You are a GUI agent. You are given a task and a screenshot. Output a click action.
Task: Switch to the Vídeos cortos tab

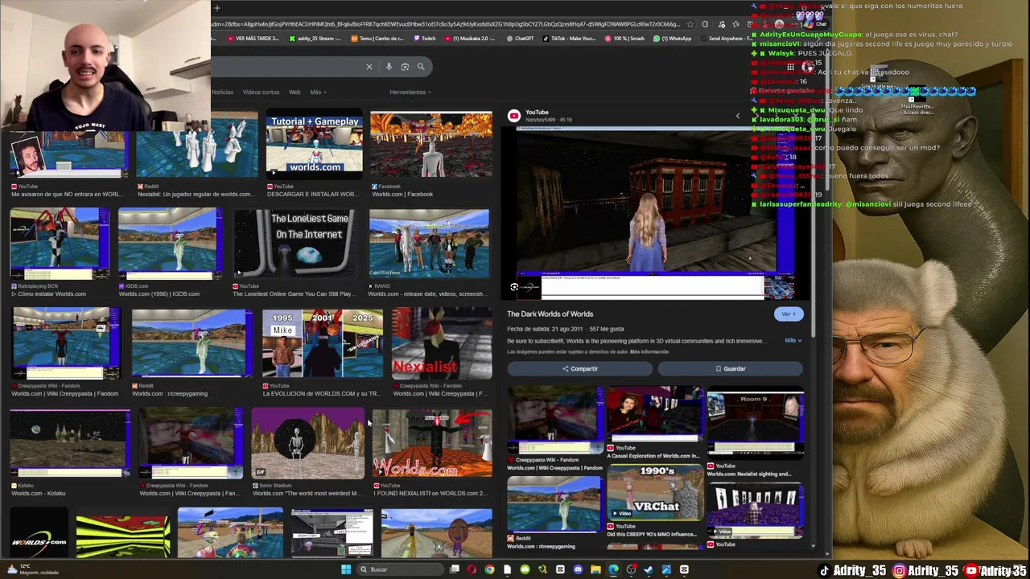(x=261, y=92)
